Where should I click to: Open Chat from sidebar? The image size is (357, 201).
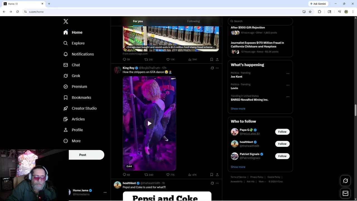(x=72, y=65)
